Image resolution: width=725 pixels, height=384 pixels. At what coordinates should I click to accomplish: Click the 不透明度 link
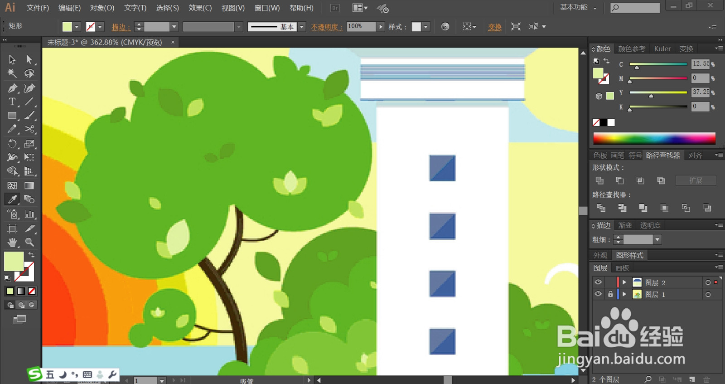[326, 27]
